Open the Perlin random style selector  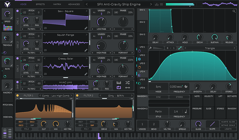click(159, 111)
